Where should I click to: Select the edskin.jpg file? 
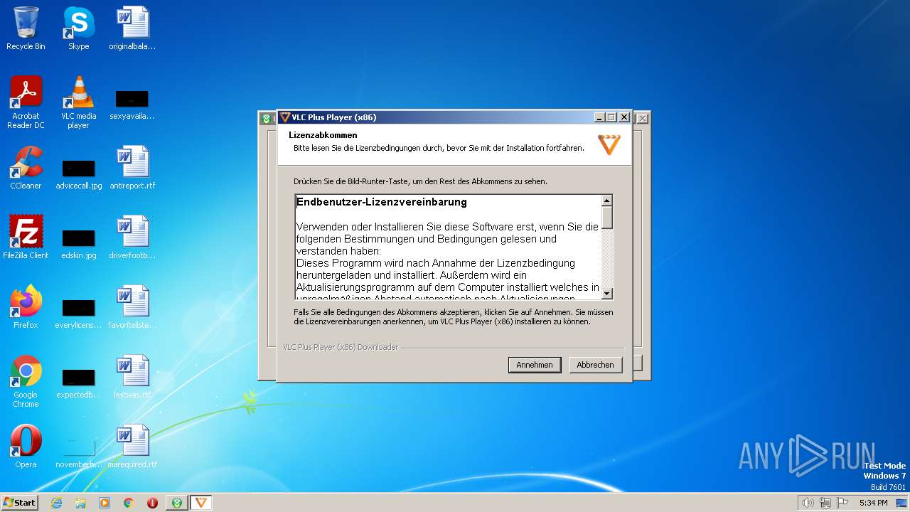pos(78,243)
